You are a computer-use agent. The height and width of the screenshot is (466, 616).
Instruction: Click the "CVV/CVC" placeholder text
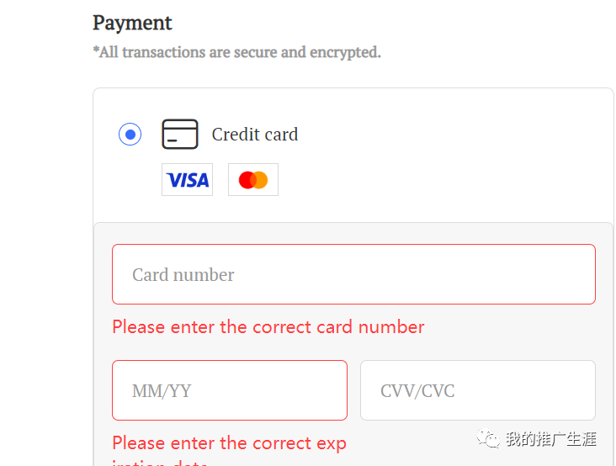(417, 391)
